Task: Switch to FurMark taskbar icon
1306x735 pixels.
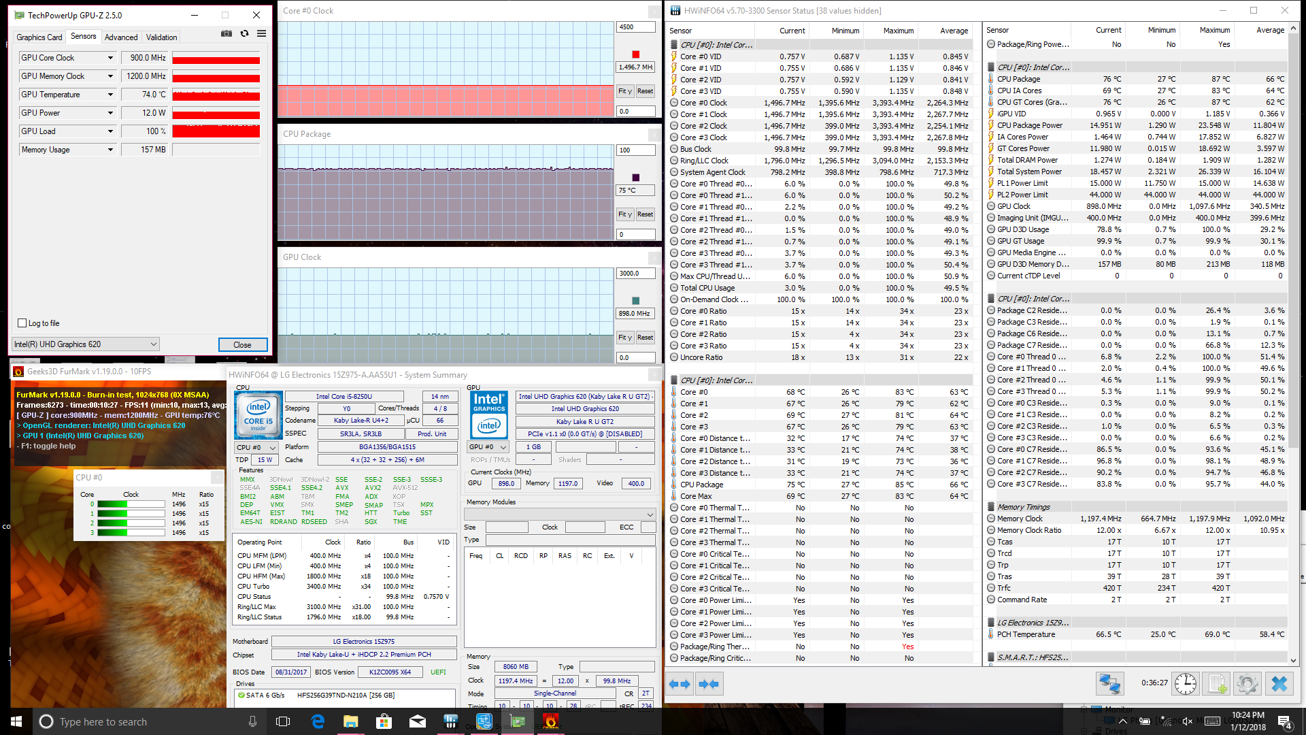Action: 550,721
